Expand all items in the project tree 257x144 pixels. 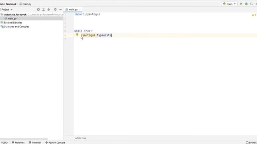[43, 10]
